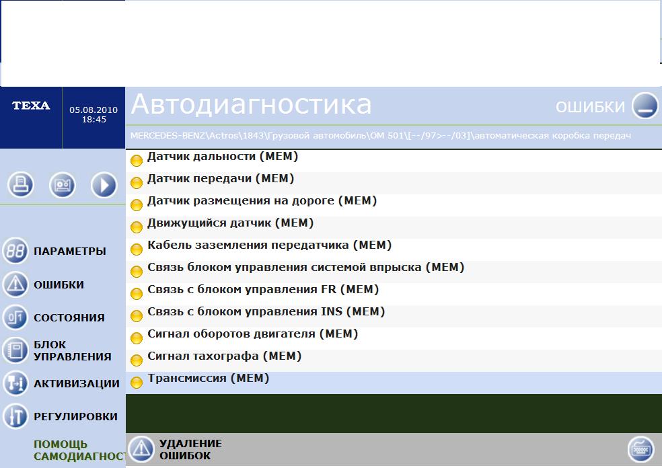
Task: Select the СОСТОЯНИЯ menu label
Action: (69, 317)
